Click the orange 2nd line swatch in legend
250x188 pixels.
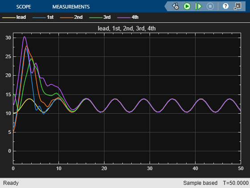(x=67, y=17)
